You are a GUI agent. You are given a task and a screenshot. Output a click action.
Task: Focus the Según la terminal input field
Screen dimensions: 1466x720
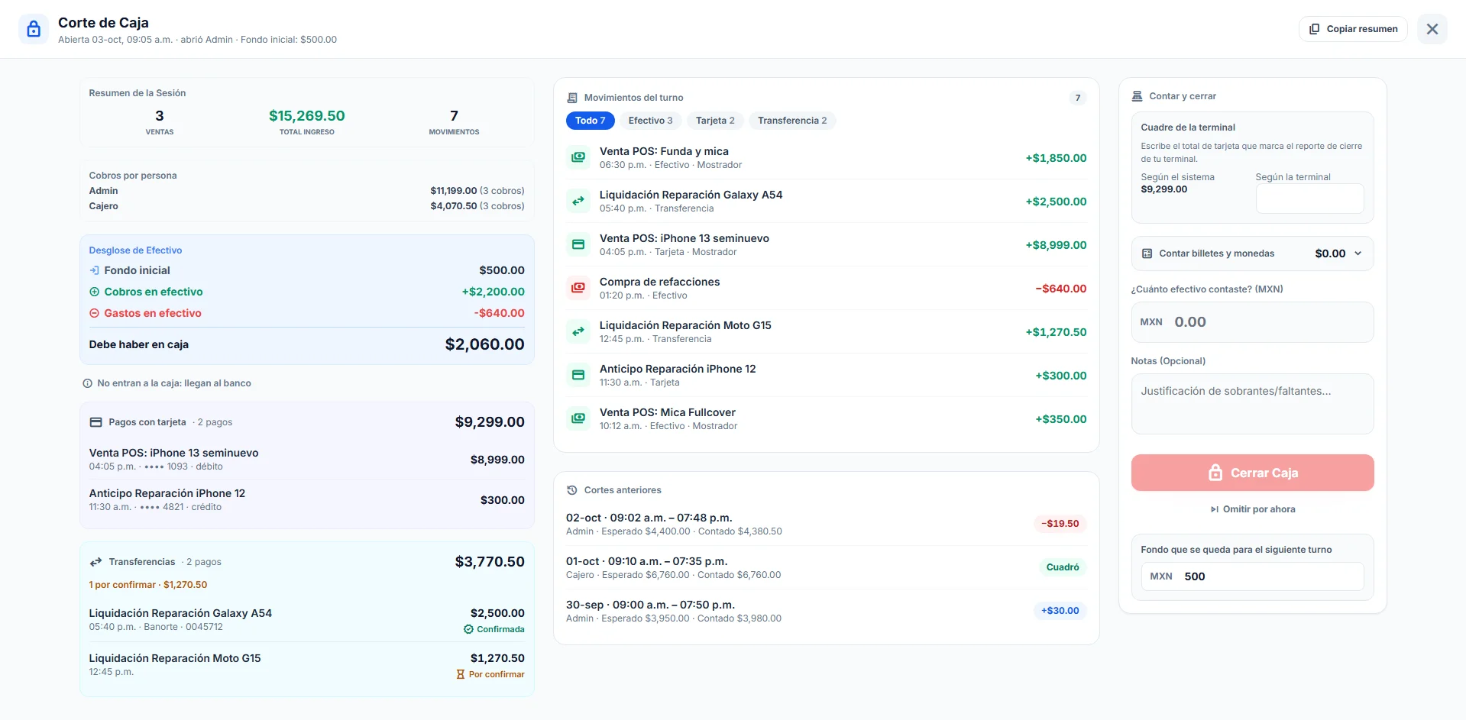tap(1309, 199)
